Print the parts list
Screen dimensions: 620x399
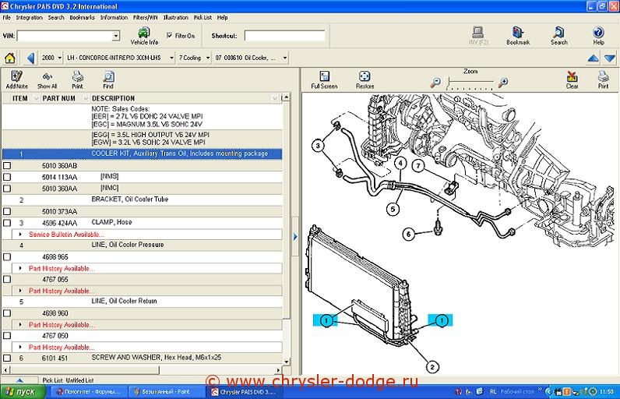[78, 80]
